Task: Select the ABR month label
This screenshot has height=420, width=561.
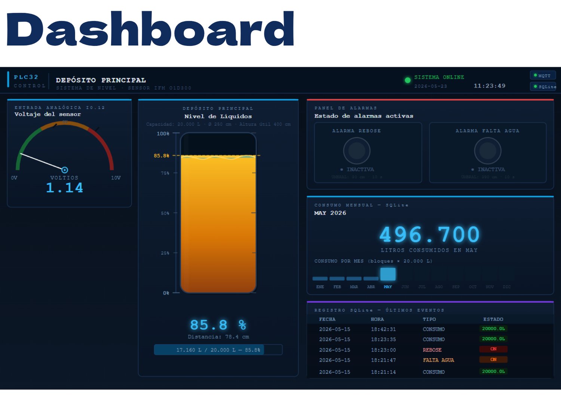Action: 371,287
